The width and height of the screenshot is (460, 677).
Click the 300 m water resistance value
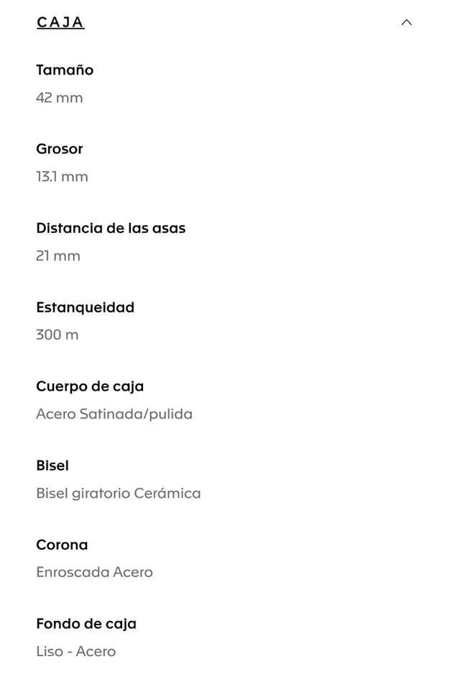(57, 335)
